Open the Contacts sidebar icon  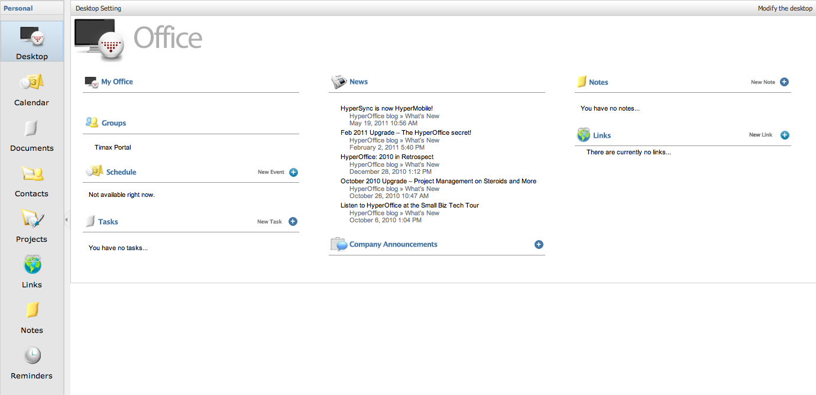(32, 173)
